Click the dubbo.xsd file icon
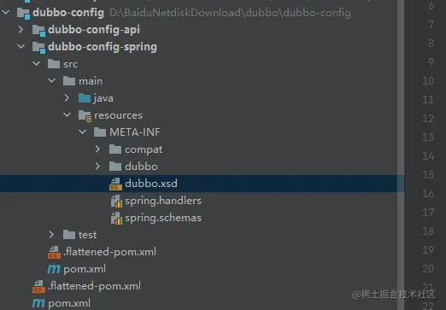The height and width of the screenshot is (310, 446). [115, 184]
